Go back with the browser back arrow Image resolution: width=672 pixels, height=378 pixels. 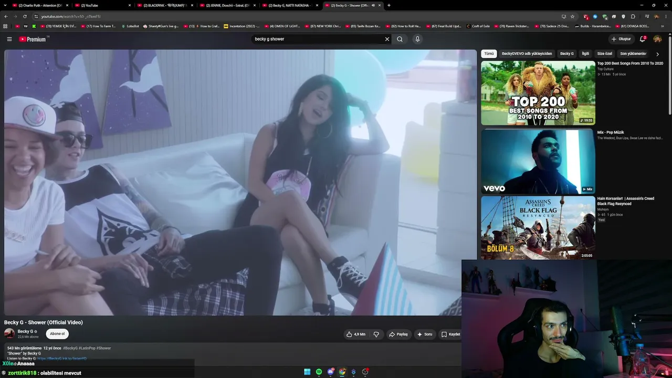coord(6,16)
